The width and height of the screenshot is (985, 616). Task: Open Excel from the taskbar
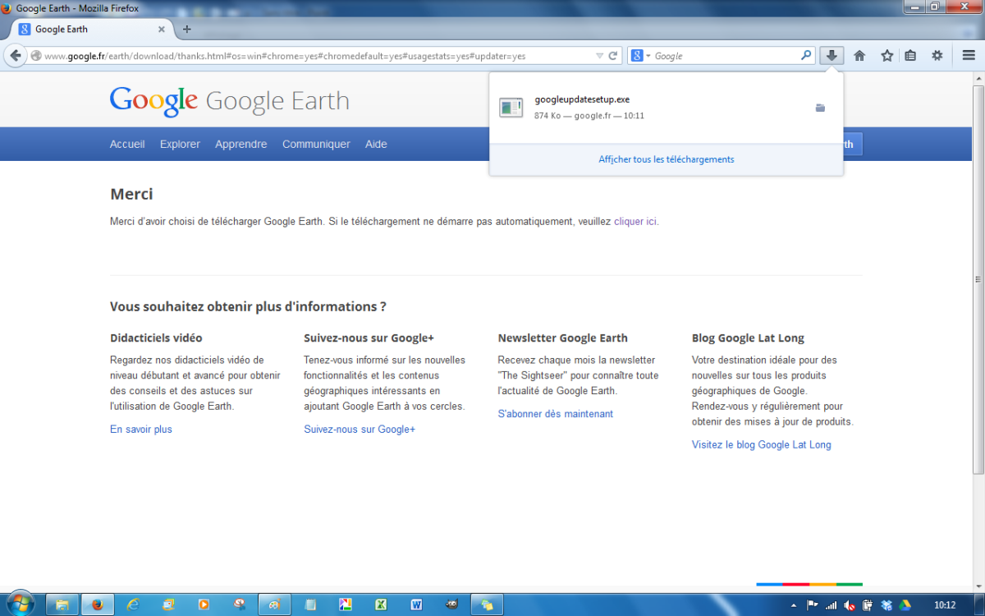click(381, 605)
